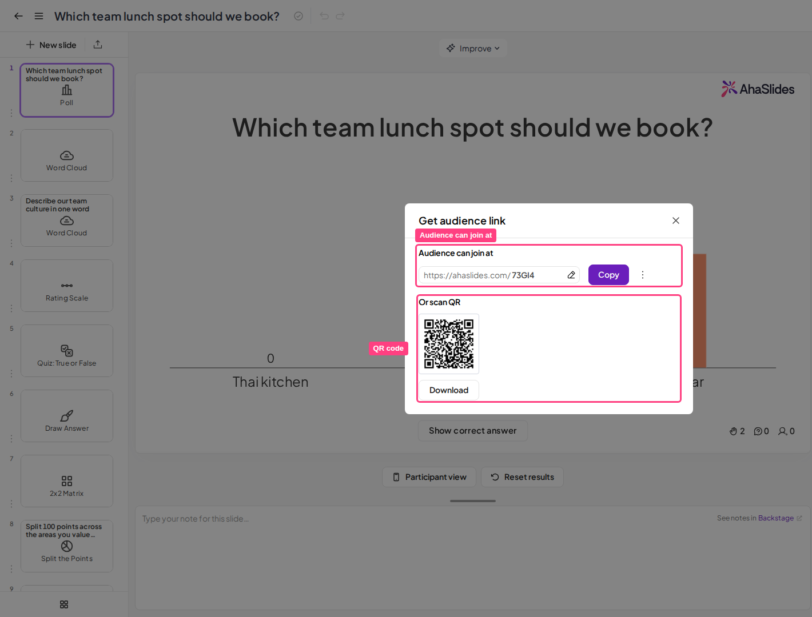Click the presentation title text
The height and width of the screenshot is (617, 812).
coord(167,16)
